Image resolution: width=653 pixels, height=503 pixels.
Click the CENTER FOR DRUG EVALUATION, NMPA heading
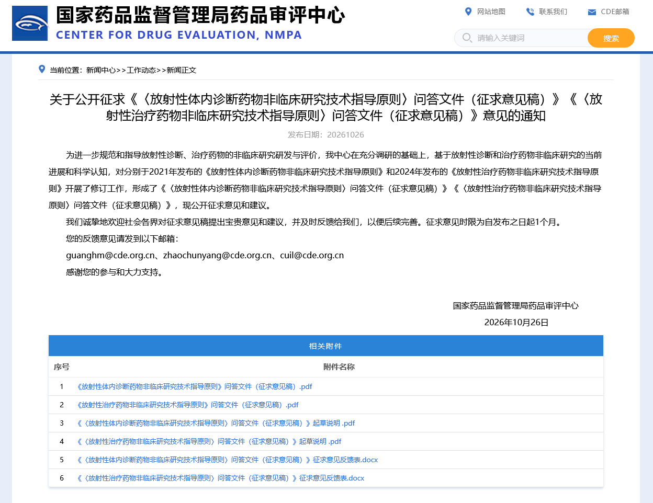tap(179, 35)
